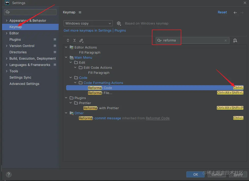249x181 pixels.
Task: Open Directories settings page
Action: (18, 52)
